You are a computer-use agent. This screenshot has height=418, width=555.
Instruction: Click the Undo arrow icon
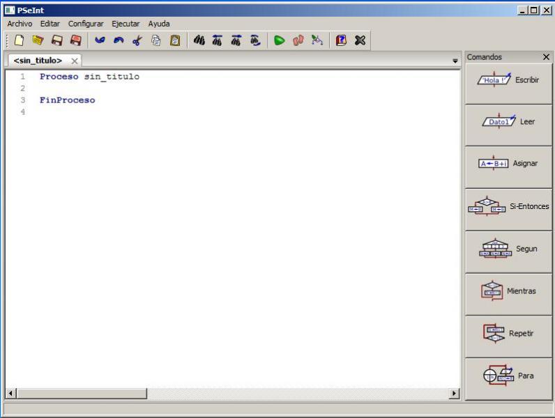pyautogui.click(x=100, y=40)
